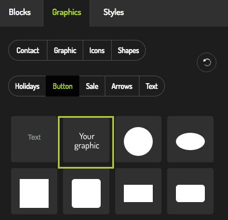The width and height of the screenshot is (228, 220).
Task: Select the white circle shape
Action: (x=138, y=141)
